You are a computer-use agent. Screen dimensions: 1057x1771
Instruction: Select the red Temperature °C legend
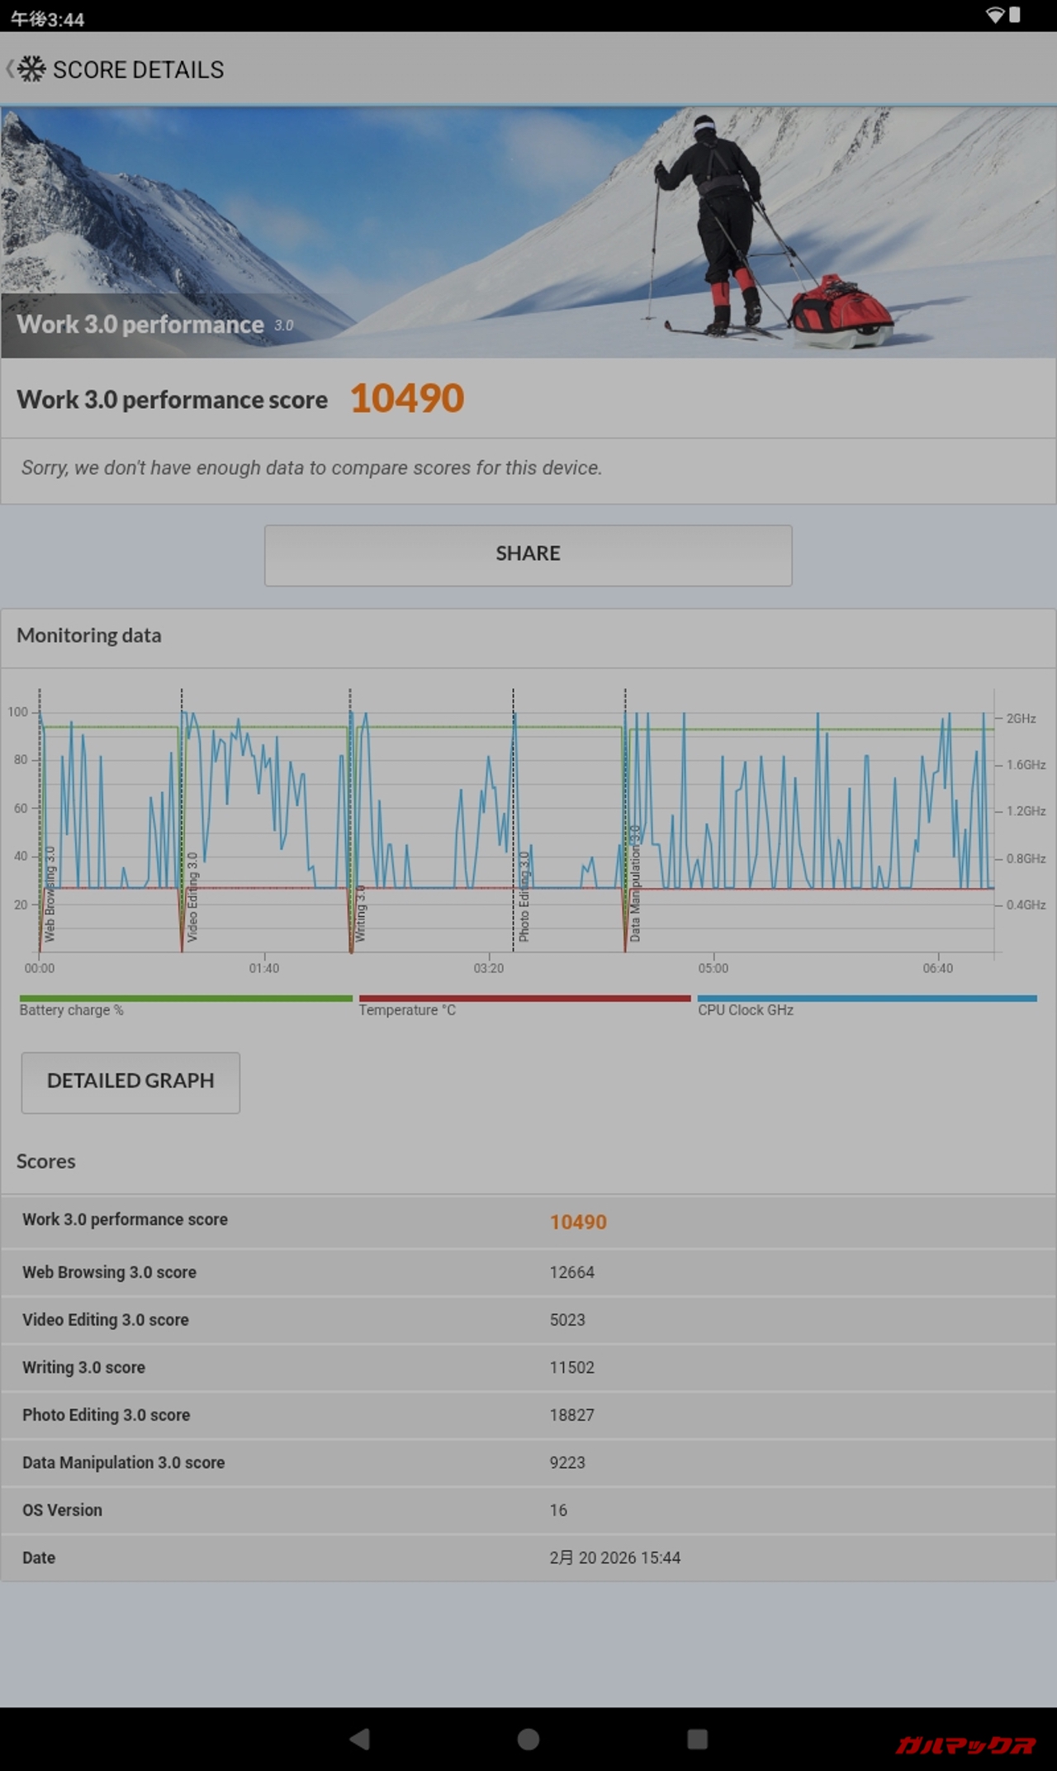(x=524, y=1005)
